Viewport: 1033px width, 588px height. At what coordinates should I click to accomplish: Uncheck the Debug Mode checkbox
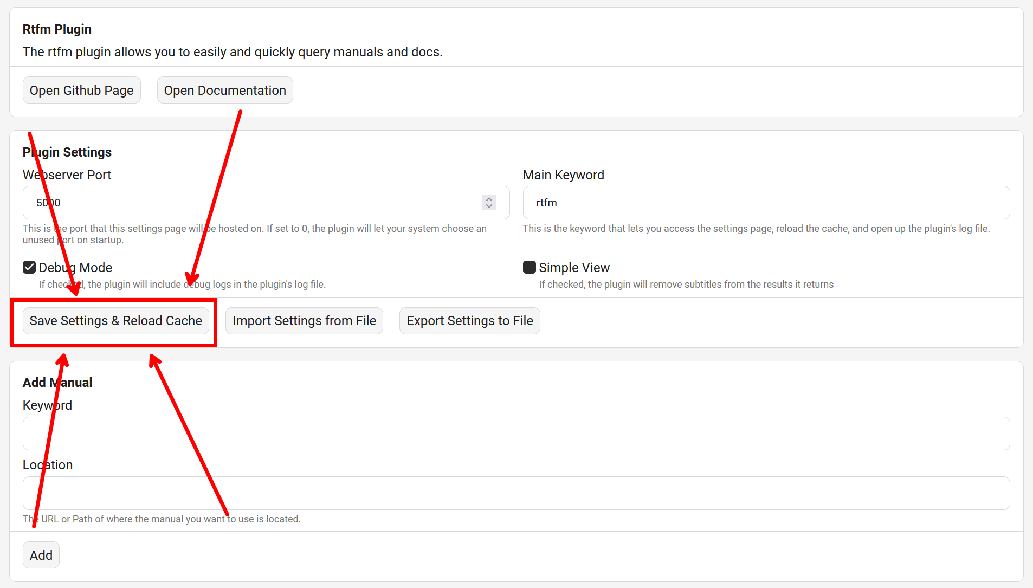tap(29, 267)
